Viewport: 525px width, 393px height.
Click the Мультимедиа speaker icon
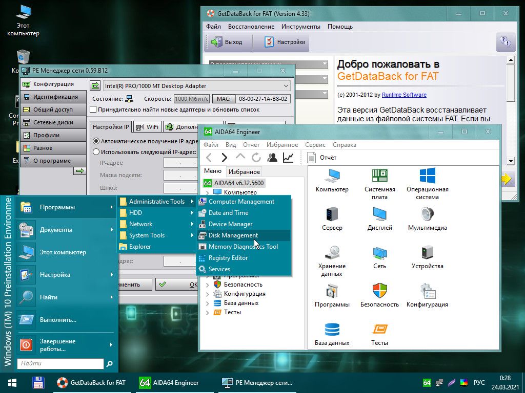click(427, 214)
